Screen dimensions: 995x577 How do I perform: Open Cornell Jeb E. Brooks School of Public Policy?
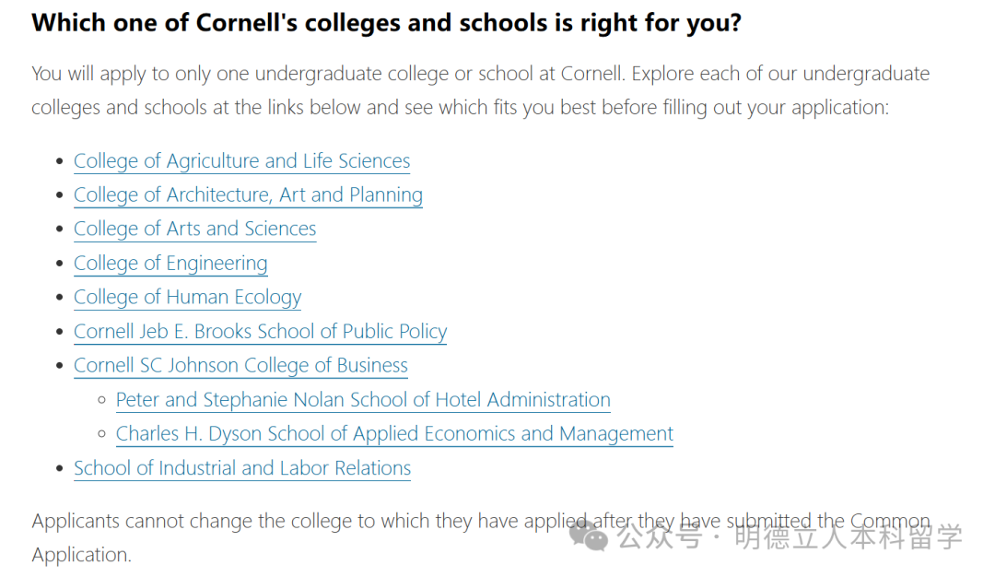260,331
